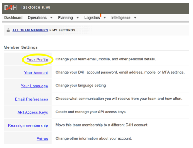Open the Logistics menu
Image resolution: width=193 pixels, height=148 pixels.
[92, 18]
